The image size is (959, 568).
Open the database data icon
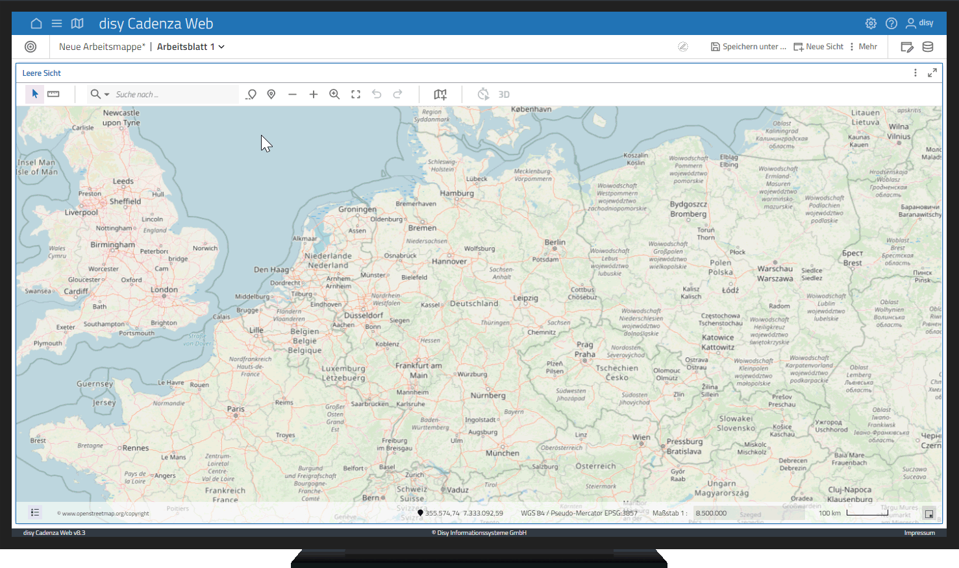(928, 47)
